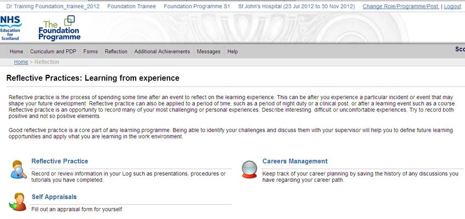Click Change Role/Programme/Post link
Screen dimensions: 465x219
400,6
